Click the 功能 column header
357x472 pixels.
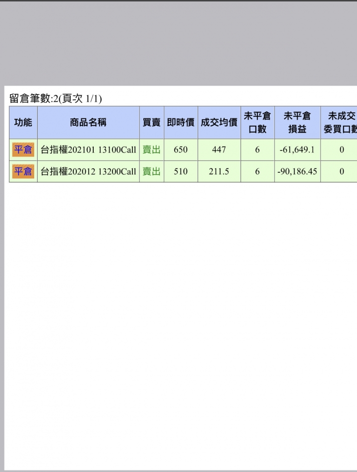pos(23,122)
